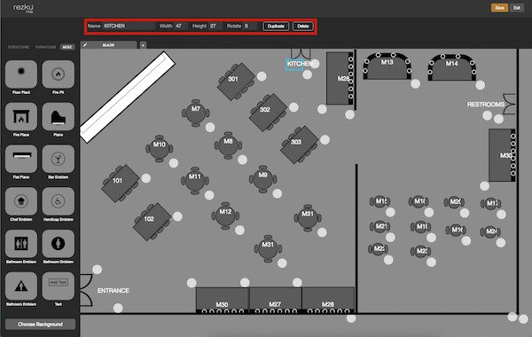Select rectangular table 102
Viewport: 532px width, 337px height.
click(x=152, y=222)
